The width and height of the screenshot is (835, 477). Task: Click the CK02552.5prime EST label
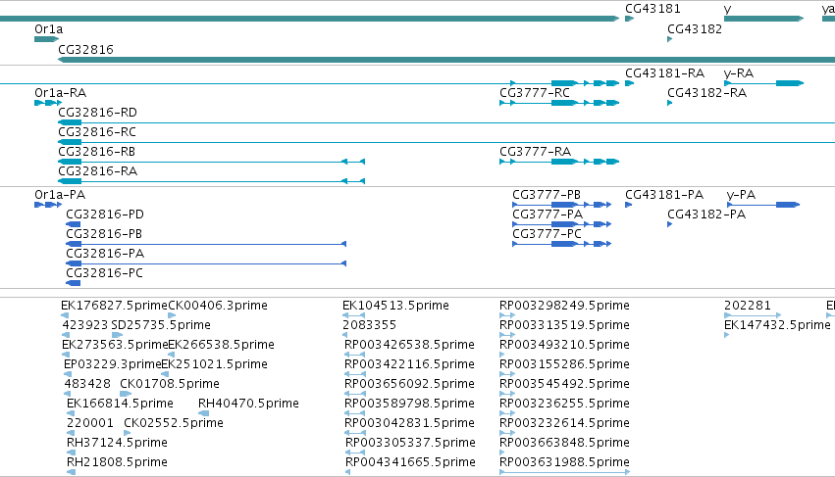tap(174, 423)
